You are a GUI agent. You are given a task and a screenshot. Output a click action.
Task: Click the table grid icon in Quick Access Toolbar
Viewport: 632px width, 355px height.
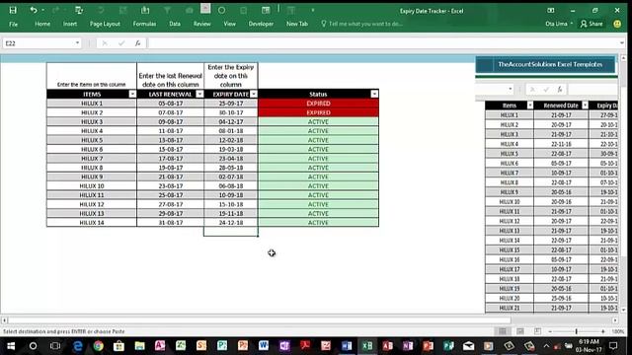pyautogui.click(x=266, y=10)
